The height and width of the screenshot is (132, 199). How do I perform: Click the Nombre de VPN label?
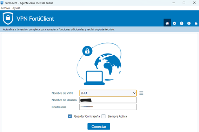click(62, 93)
